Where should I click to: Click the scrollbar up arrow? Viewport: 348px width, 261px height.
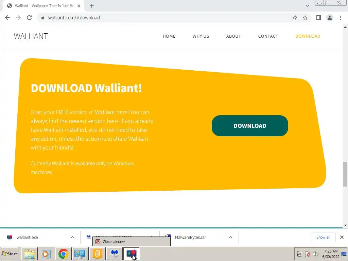click(345, 27)
